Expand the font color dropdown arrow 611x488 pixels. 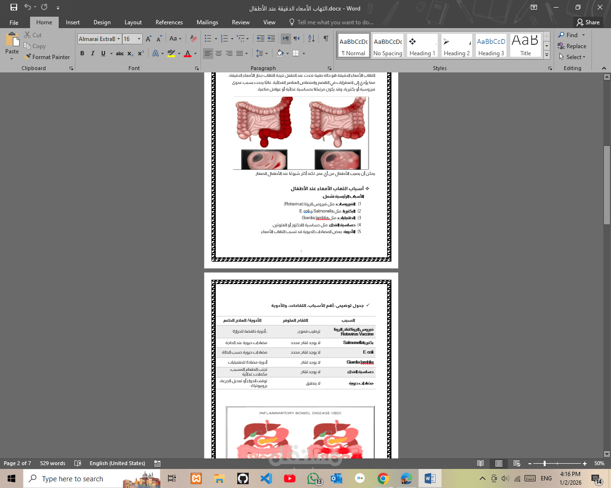(195, 53)
